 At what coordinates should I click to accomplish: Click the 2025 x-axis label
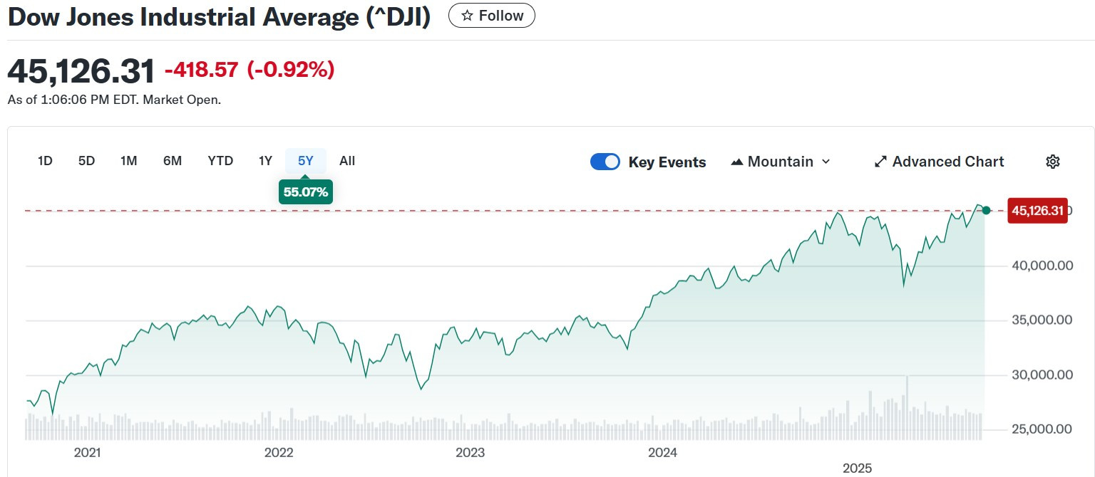click(x=858, y=468)
